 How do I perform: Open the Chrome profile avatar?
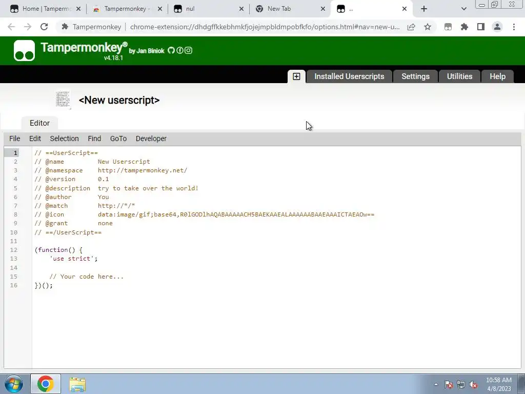click(x=497, y=27)
